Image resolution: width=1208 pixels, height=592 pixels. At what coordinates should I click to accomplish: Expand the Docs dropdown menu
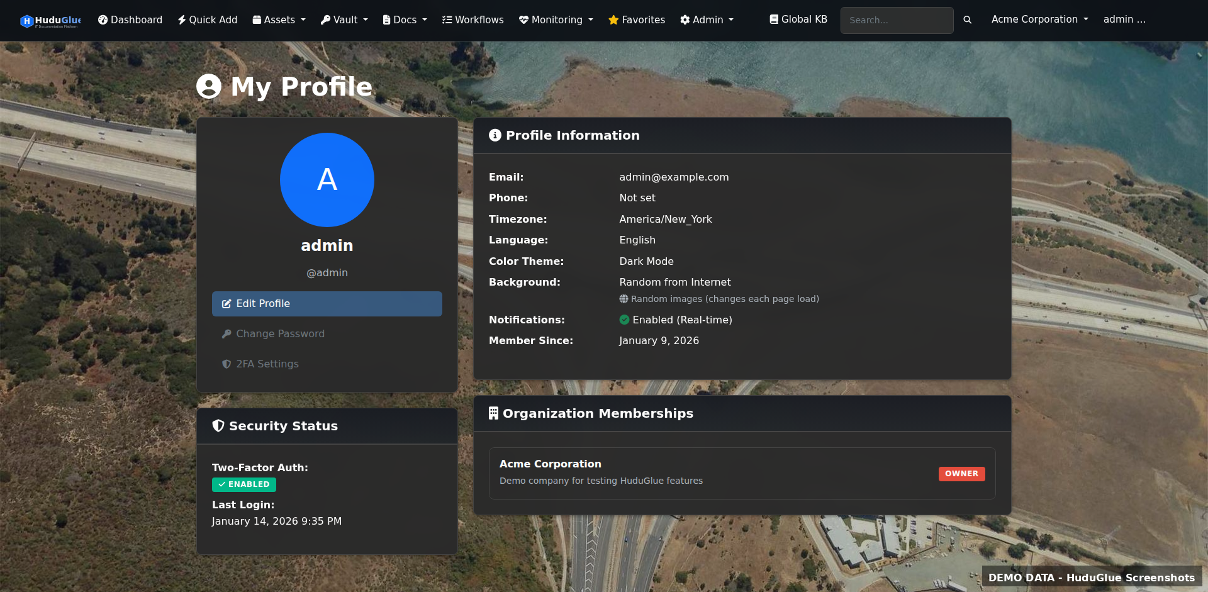pyautogui.click(x=405, y=20)
